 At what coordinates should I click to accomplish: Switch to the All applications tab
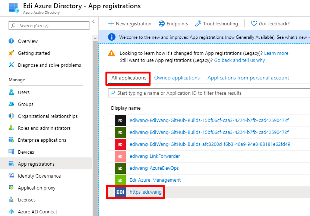129,78
